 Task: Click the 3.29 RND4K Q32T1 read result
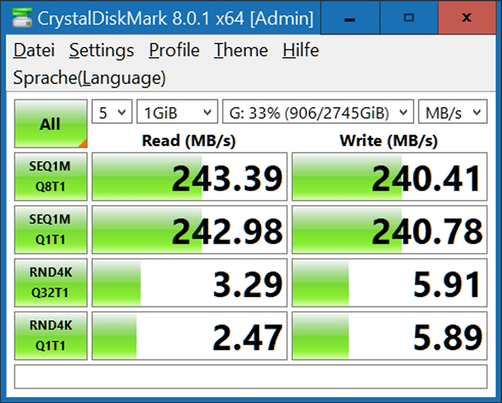coord(189,283)
